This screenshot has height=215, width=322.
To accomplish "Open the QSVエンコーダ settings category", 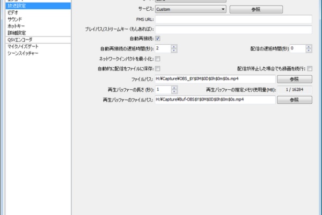I will [38, 40].
